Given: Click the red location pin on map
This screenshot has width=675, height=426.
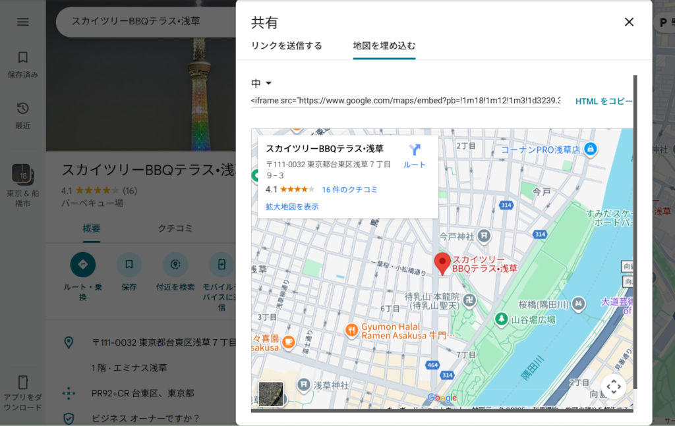Looking at the screenshot, I should pyautogui.click(x=442, y=263).
